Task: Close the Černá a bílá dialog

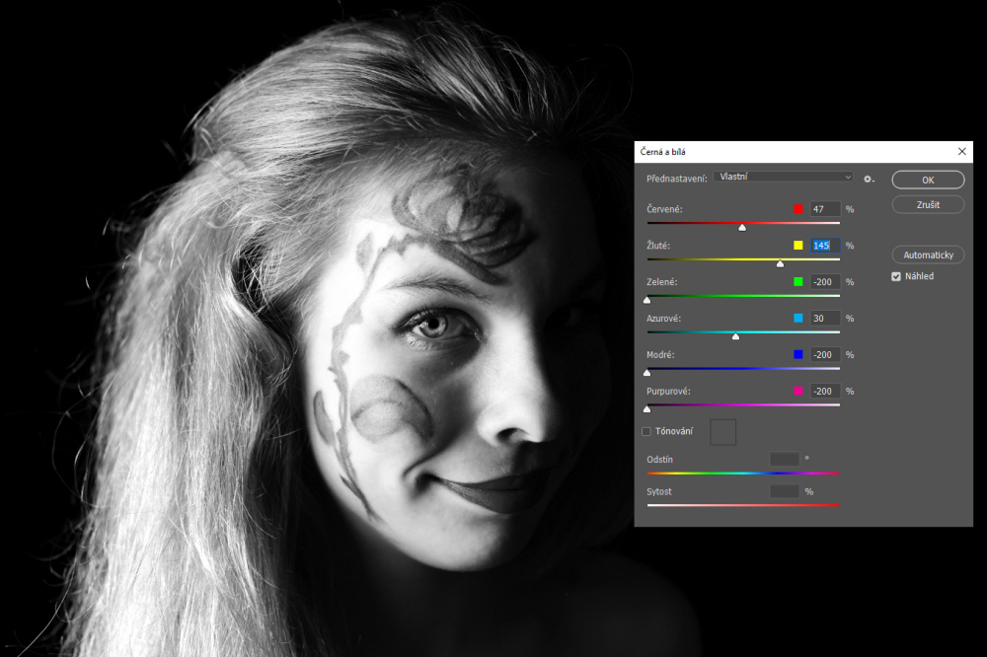Action: point(962,152)
